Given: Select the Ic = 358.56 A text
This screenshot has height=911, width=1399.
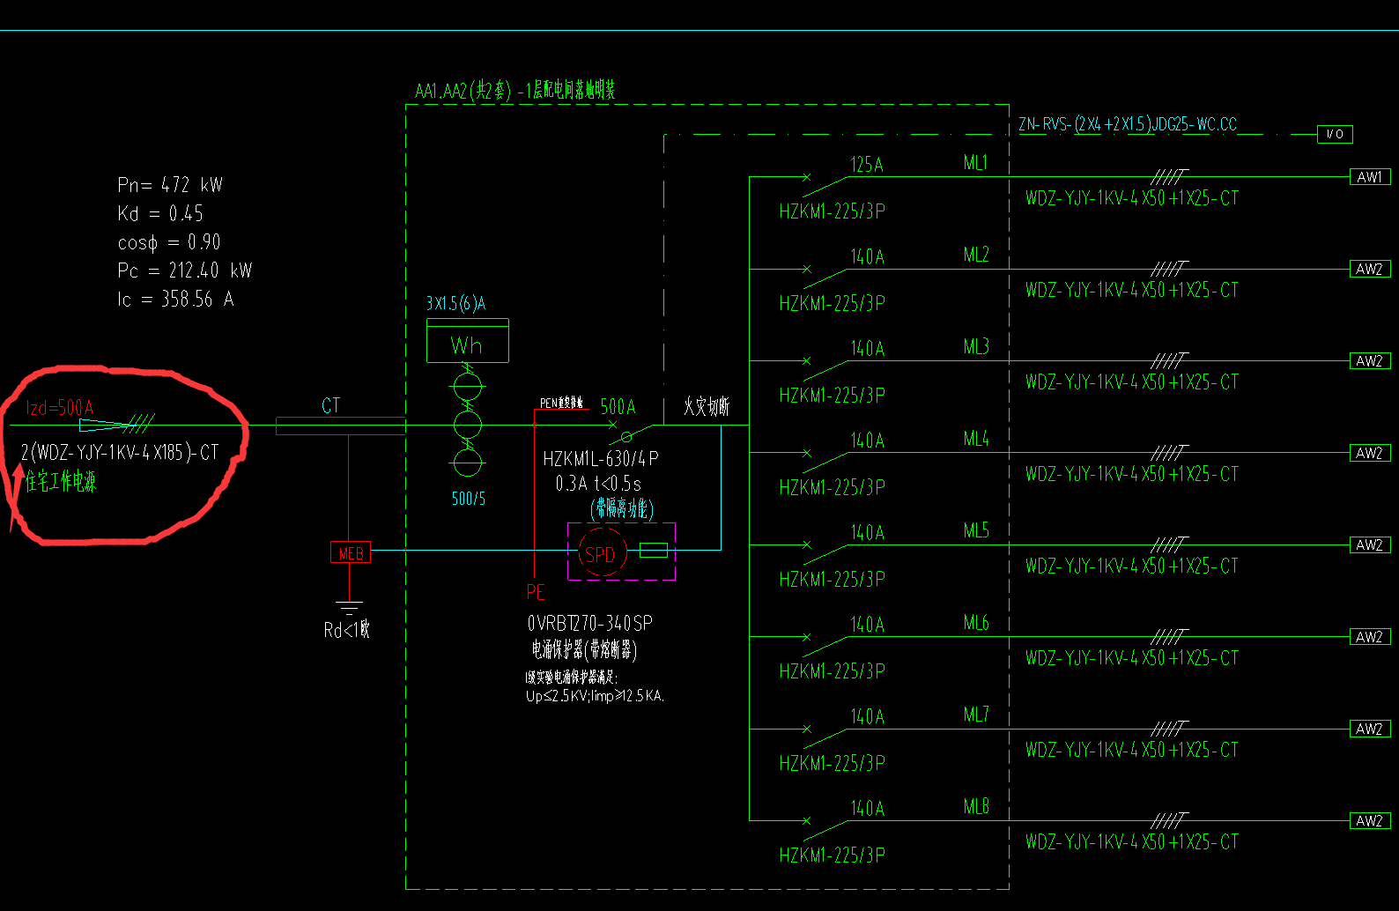Looking at the screenshot, I should [x=175, y=300].
